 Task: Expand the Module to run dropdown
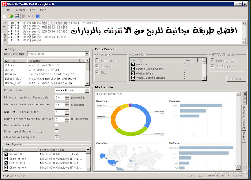87,54
